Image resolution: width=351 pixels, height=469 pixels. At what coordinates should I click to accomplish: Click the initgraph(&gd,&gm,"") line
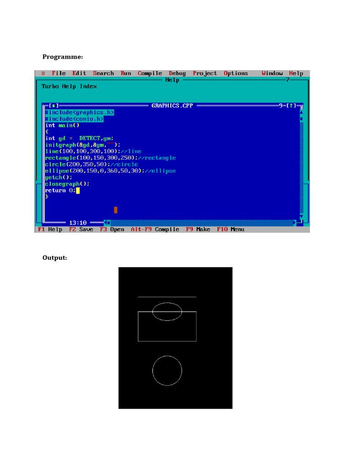(x=83, y=145)
